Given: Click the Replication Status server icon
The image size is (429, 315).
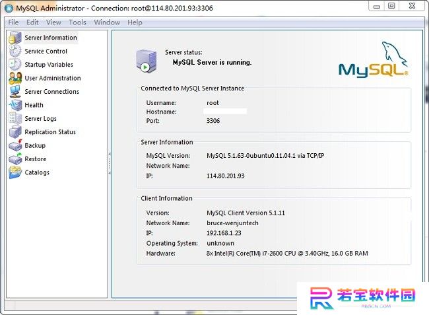Looking at the screenshot, I should (15, 131).
